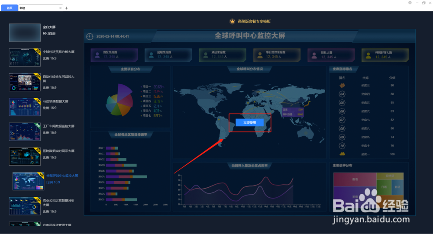Select 农业公司运营数据分析大屏 template thumbnail
This screenshot has height=234, width=433.
point(25,206)
